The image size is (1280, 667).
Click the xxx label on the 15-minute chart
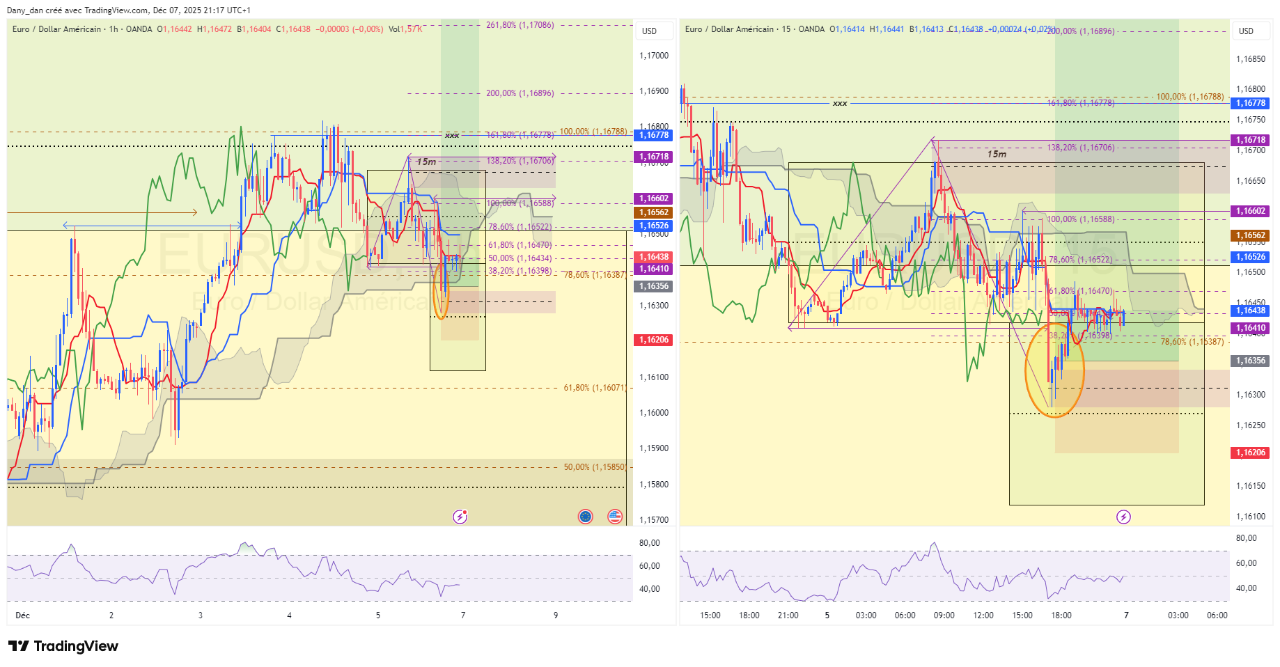point(840,103)
